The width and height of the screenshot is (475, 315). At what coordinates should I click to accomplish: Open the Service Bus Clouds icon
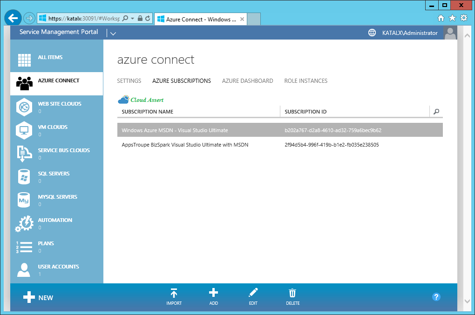pyautogui.click(x=24, y=154)
